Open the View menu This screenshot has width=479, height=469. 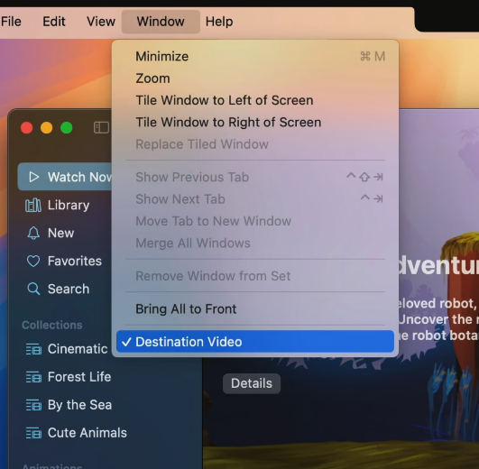click(101, 22)
